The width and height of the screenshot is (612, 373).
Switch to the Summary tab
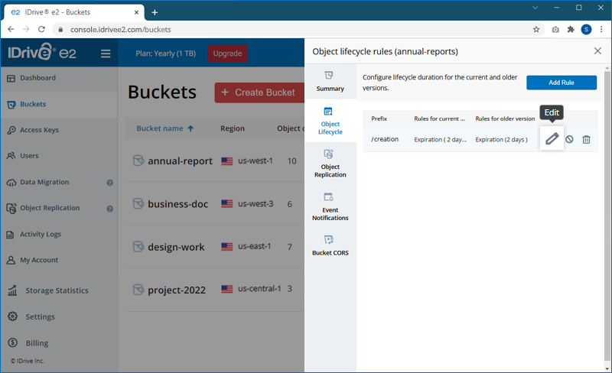tap(330, 82)
